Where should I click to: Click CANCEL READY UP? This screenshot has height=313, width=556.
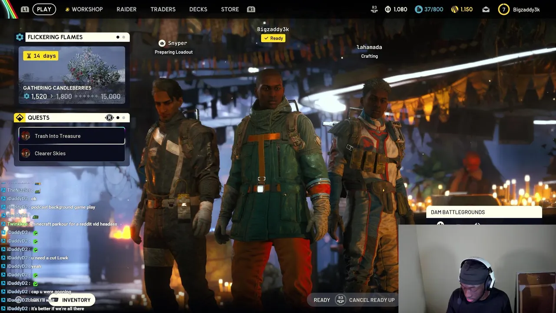coord(372,300)
